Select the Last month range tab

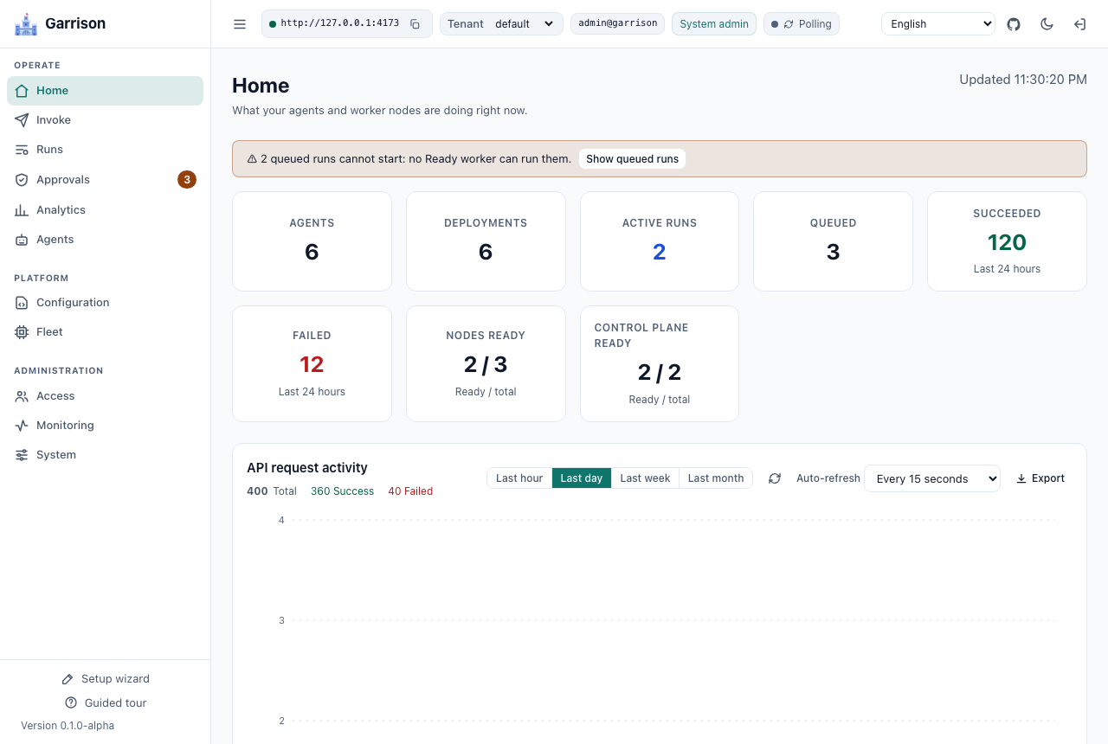click(x=716, y=478)
